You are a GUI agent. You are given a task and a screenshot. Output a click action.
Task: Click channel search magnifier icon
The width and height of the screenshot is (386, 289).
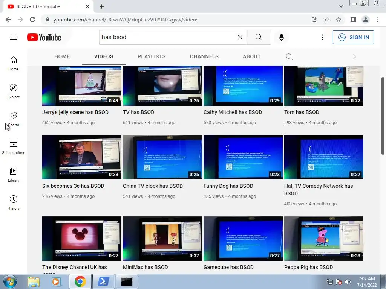(x=289, y=57)
